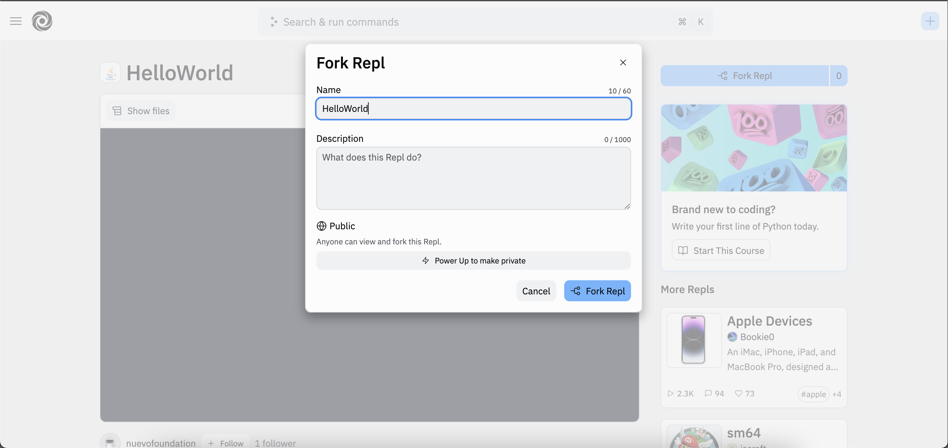Follow the nuevofoundation user
The width and height of the screenshot is (948, 448).
225,443
